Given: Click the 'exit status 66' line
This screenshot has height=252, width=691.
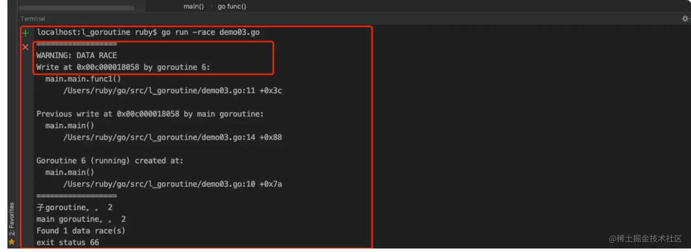Looking at the screenshot, I should (68, 242).
